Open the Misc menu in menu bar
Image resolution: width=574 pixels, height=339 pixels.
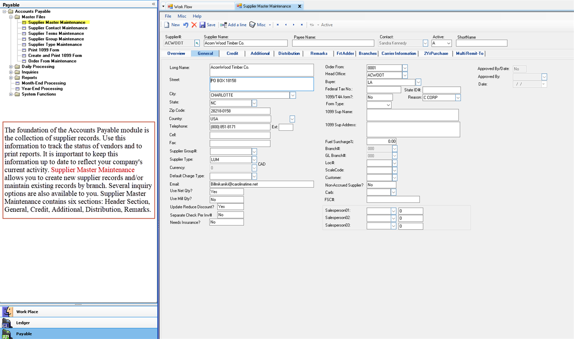(182, 16)
